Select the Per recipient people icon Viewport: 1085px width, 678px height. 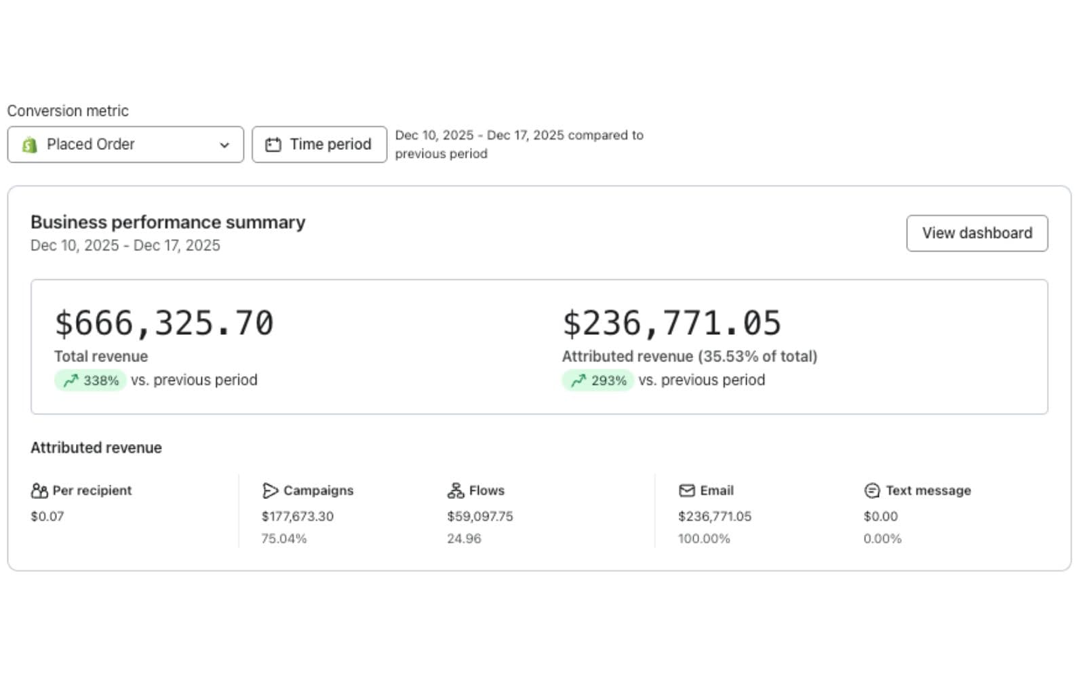(x=38, y=490)
